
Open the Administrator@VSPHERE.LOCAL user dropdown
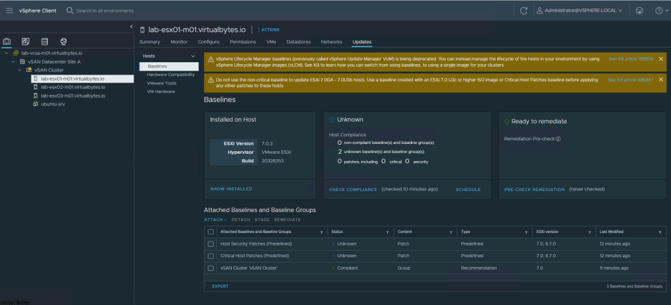(x=583, y=10)
